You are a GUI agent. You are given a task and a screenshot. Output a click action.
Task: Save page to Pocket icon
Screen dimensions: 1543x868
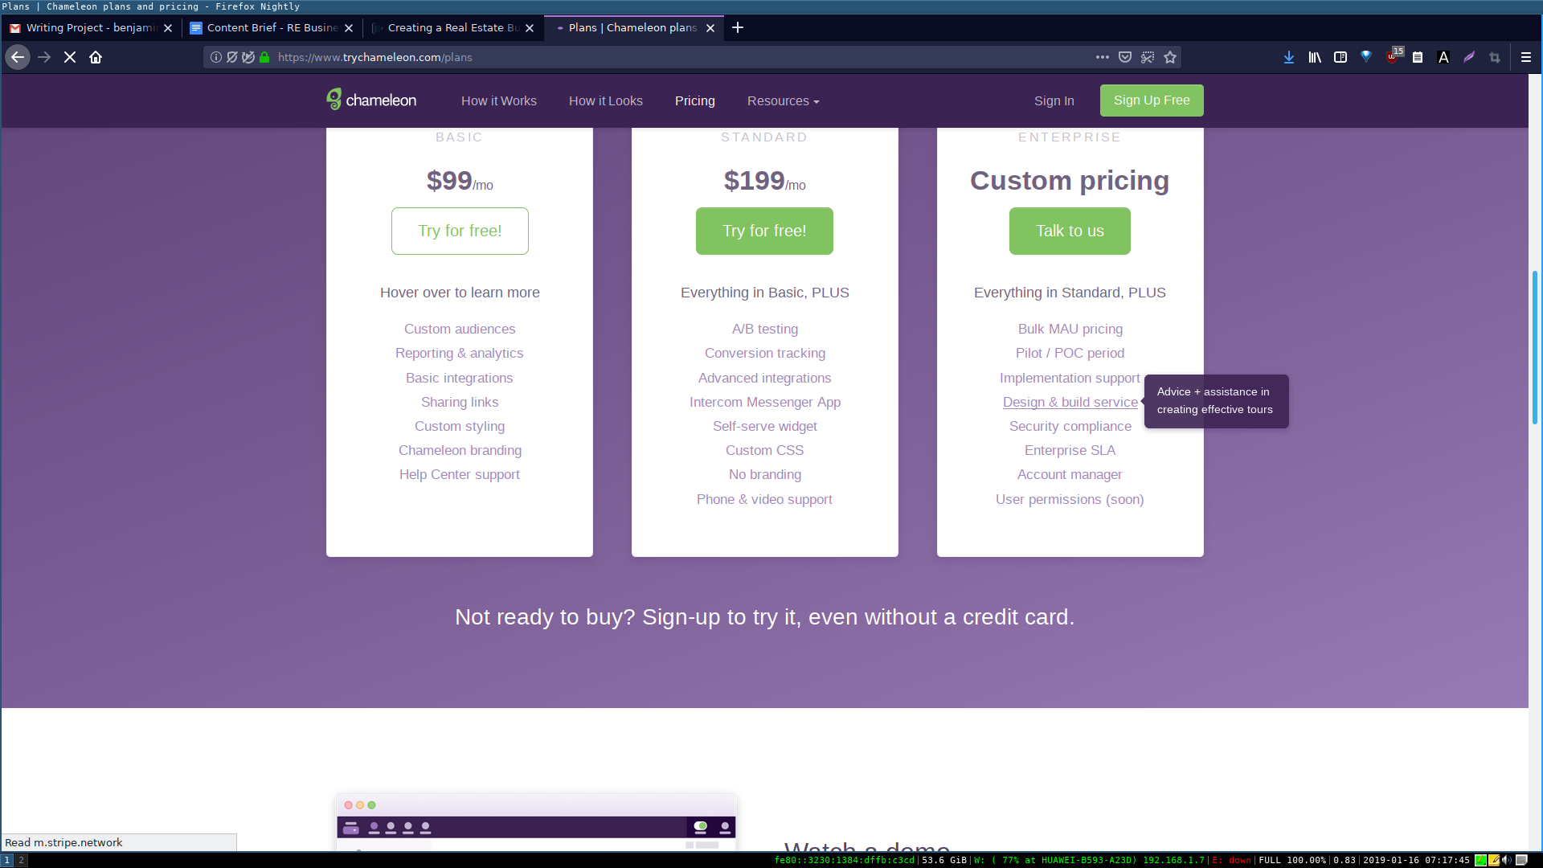(1125, 57)
